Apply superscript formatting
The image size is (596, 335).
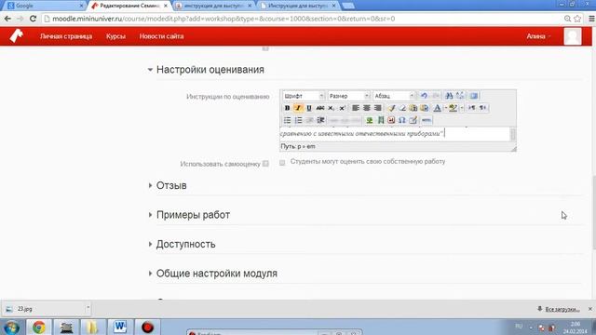pyautogui.click(x=342, y=108)
